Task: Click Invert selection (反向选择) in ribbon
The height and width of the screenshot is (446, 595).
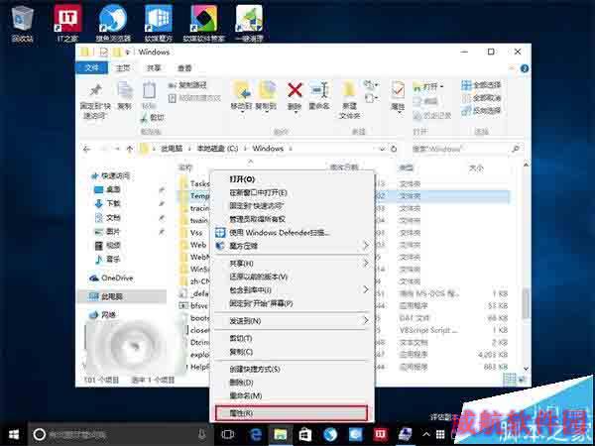Action: (x=482, y=111)
